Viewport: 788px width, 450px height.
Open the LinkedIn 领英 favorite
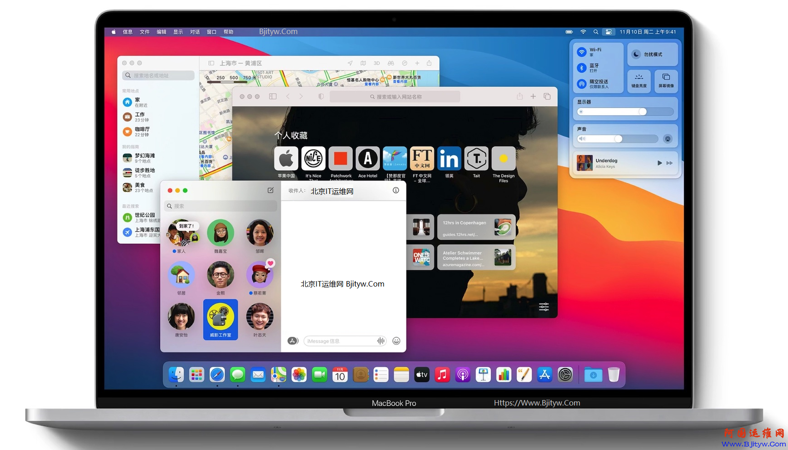449,159
